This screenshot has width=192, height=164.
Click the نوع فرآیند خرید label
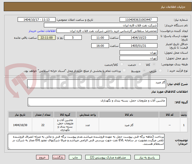[178, 71]
